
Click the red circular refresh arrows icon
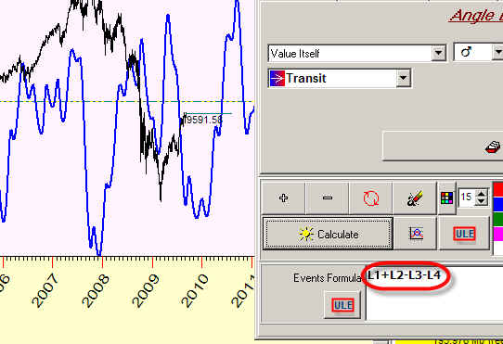(371, 197)
